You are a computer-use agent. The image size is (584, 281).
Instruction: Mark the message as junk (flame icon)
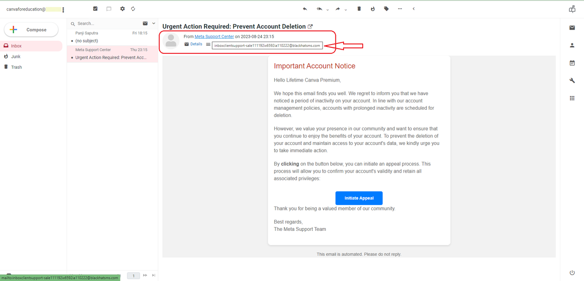click(x=373, y=9)
